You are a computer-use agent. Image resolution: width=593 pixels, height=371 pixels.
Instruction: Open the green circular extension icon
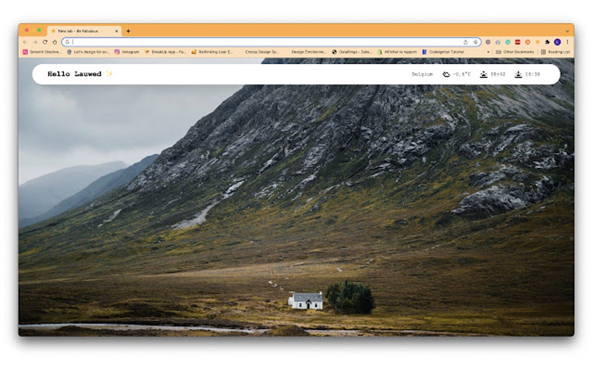508,42
